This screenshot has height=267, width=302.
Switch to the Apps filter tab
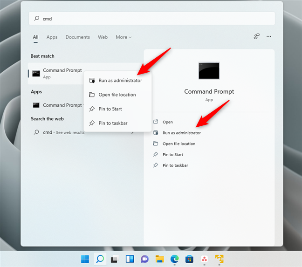(x=52, y=37)
